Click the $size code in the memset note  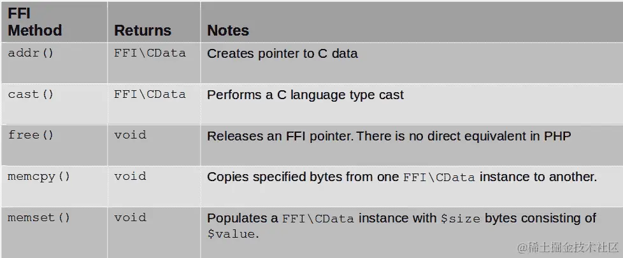(460, 219)
